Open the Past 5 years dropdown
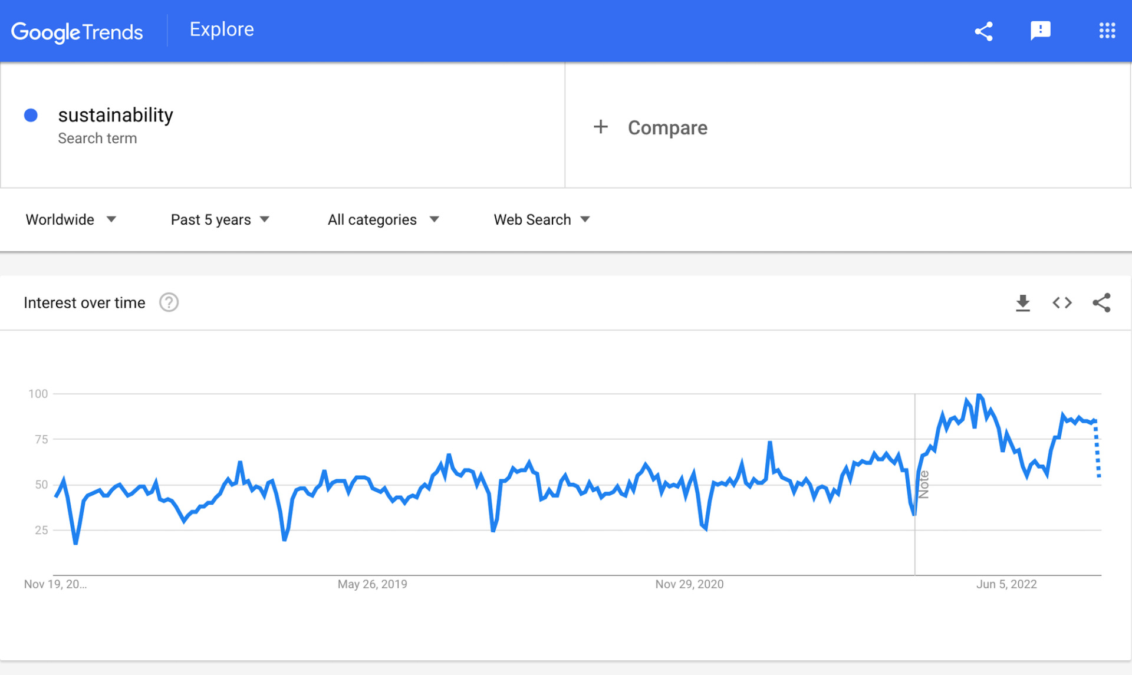This screenshot has height=675, width=1132. 220,220
